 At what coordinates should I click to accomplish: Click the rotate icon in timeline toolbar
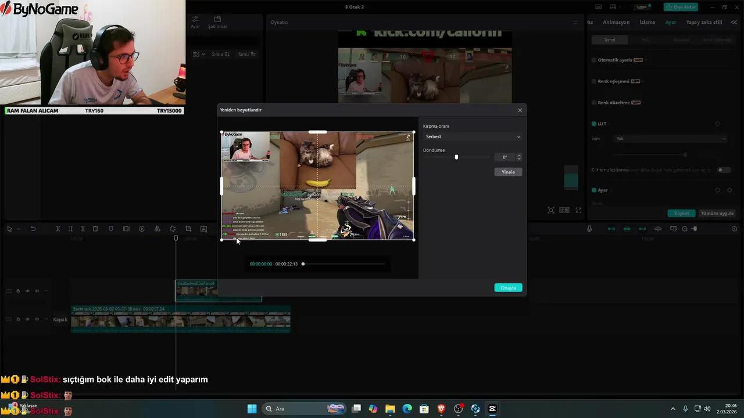pos(173,229)
